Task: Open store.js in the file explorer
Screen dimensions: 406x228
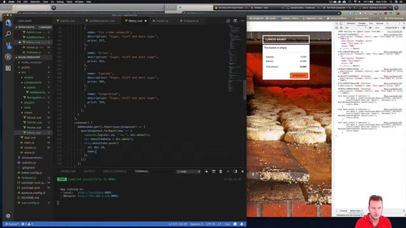Action: 29,153
